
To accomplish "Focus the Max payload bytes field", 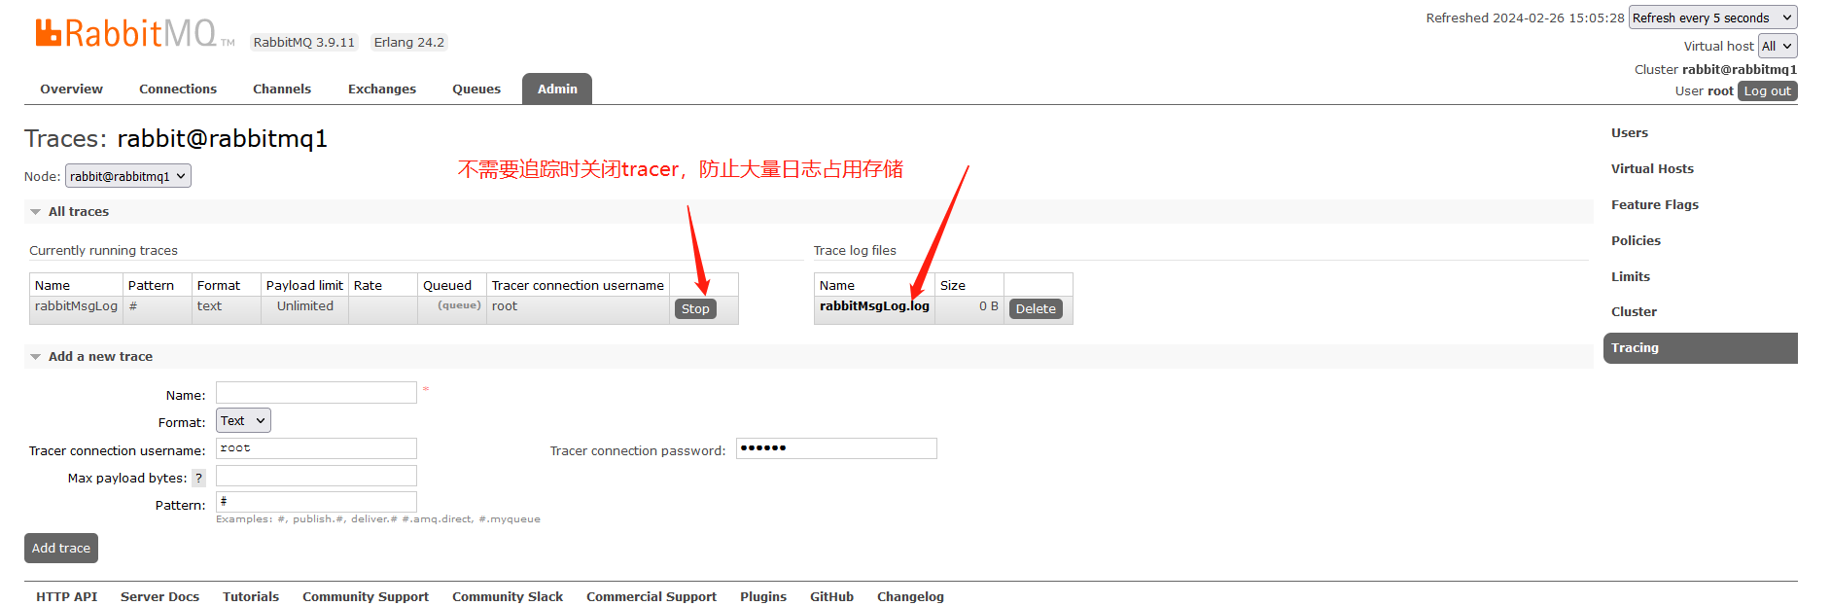I will 316,476.
